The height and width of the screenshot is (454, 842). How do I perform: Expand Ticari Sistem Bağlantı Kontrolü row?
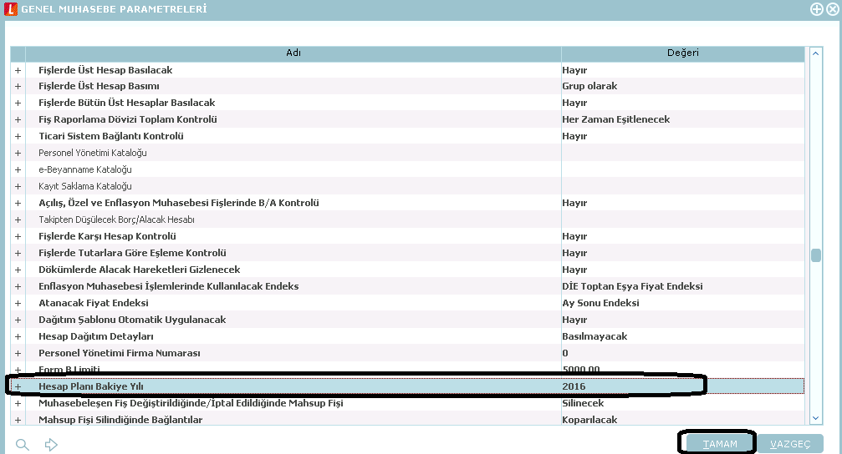(18, 136)
